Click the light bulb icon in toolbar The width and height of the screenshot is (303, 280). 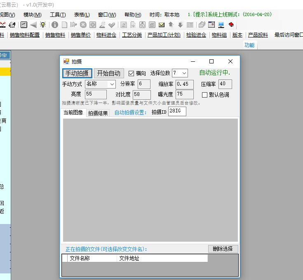[x=43, y=25]
